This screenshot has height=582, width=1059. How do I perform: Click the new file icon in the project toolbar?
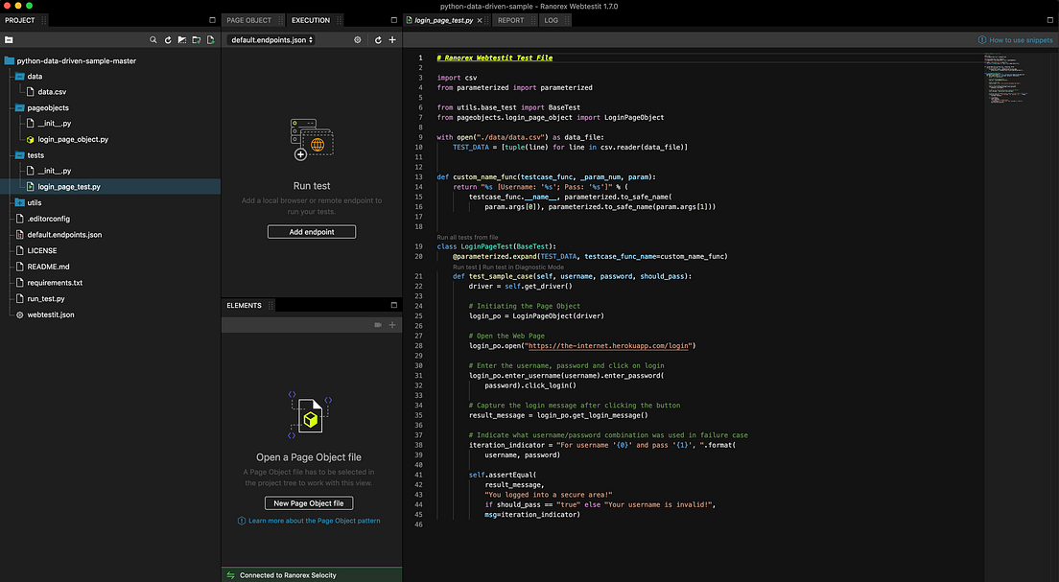[x=210, y=40]
